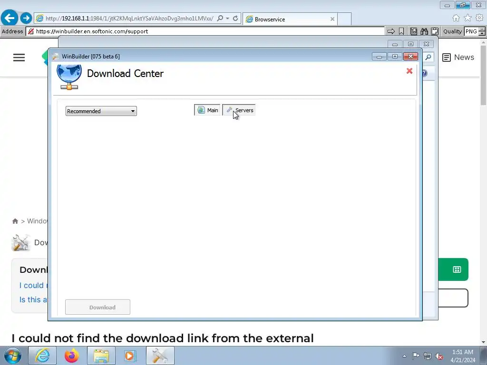Open IE Tools gear

pyautogui.click(x=479, y=18)
